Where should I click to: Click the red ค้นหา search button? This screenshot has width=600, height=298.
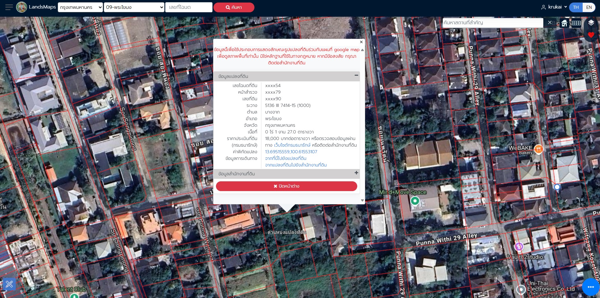[234, 7]
